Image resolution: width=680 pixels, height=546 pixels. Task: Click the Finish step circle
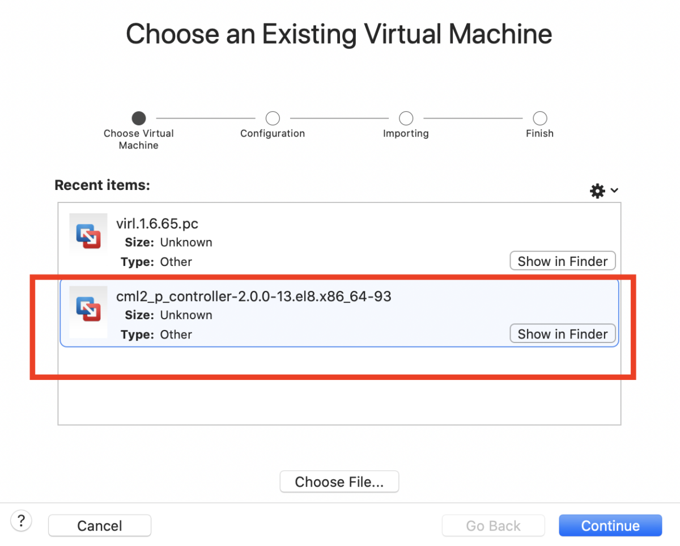click(x=539, y=118)
